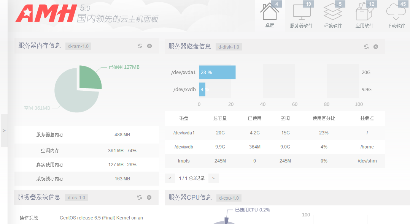This screenshot has height=224, width=410.
Task: Refresh the 服务器内存信息 panel
Action: [x=140, y=46]
